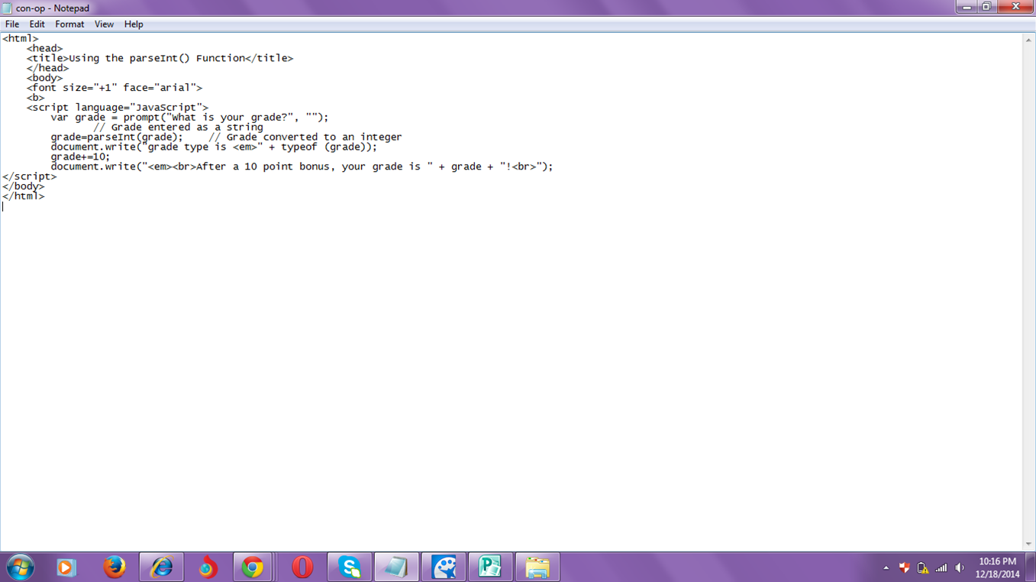Viewport: 1036px width, 582px height.
Task: Open the Help menu
Action: pos(134,24)
